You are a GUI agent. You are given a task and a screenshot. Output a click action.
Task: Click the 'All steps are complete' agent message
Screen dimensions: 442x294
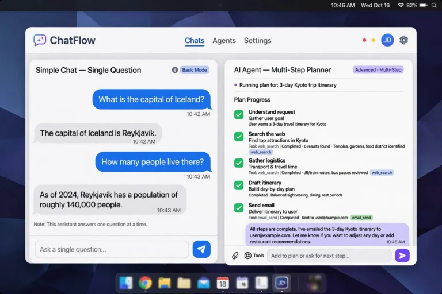point(327,235)
